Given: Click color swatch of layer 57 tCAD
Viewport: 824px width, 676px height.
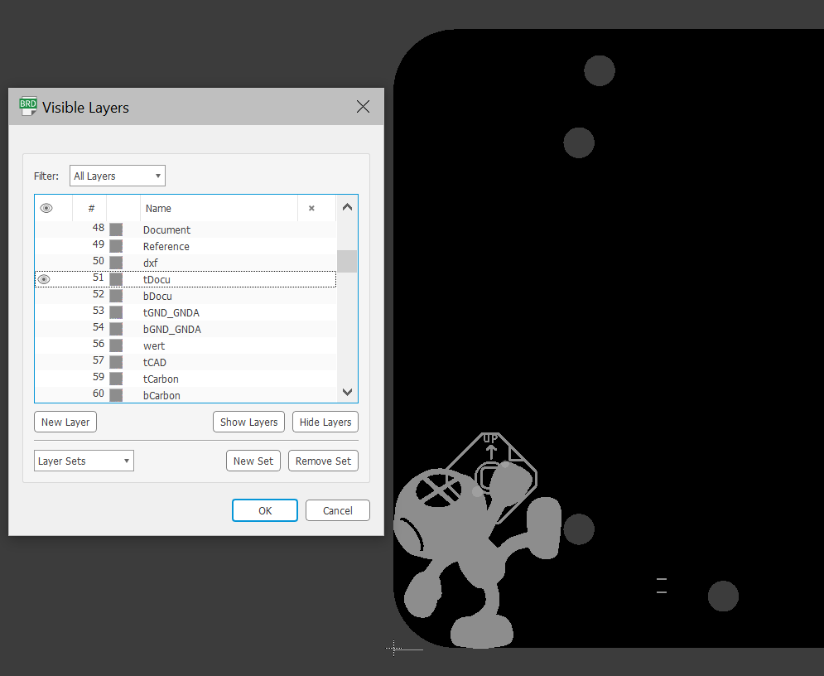Looking at the screenshot, I should click(116, 362).
